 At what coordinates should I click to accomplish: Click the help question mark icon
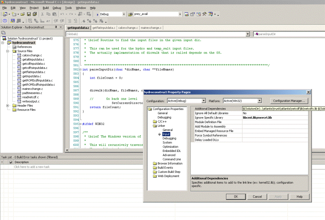click(x=4, y=21)
